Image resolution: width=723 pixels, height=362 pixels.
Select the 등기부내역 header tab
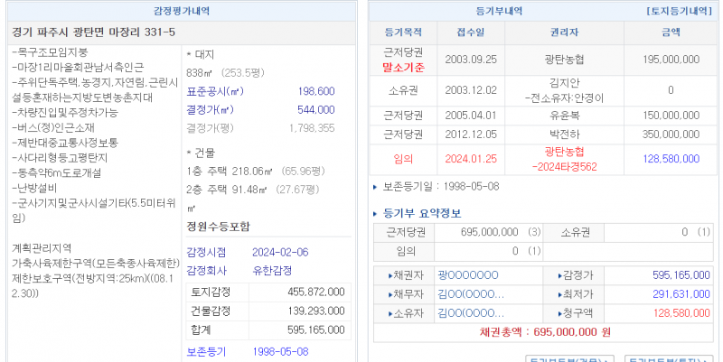click(542, 10)
